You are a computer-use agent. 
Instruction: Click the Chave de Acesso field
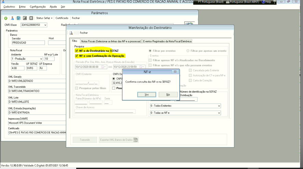pos(105,112)
